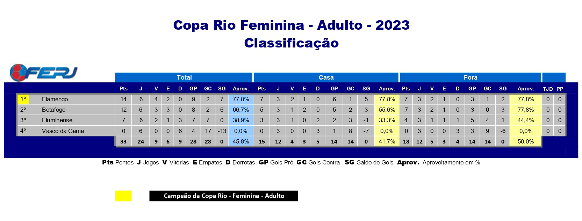The image size is (582, 221).
Task: Select the Fora section header
Action: (470, 78)
